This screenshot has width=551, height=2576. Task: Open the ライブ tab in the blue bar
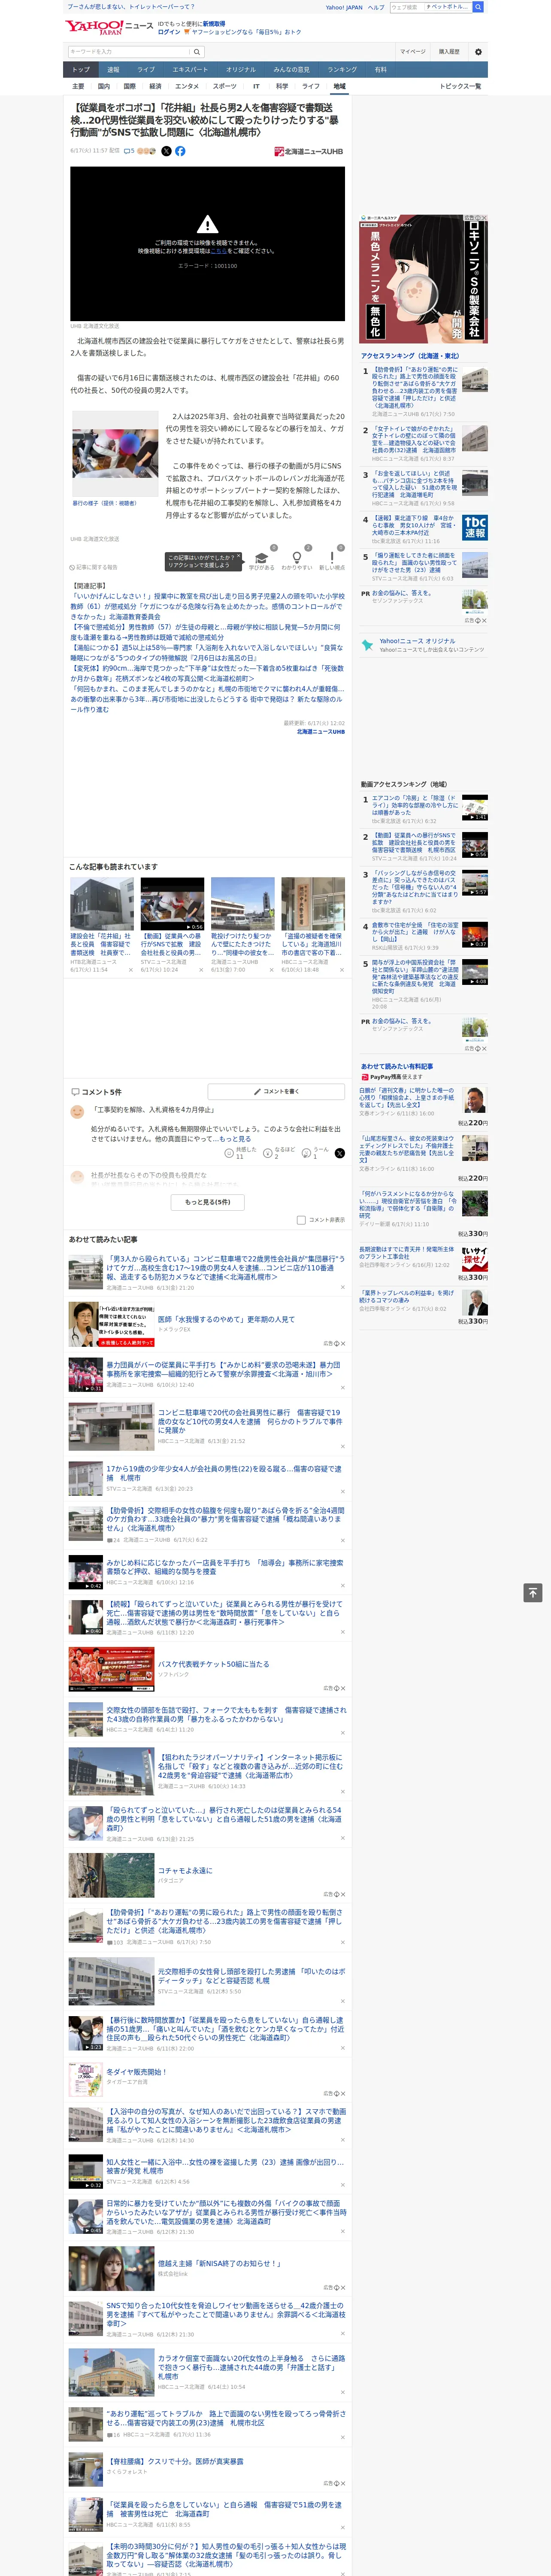click(146, 70)
